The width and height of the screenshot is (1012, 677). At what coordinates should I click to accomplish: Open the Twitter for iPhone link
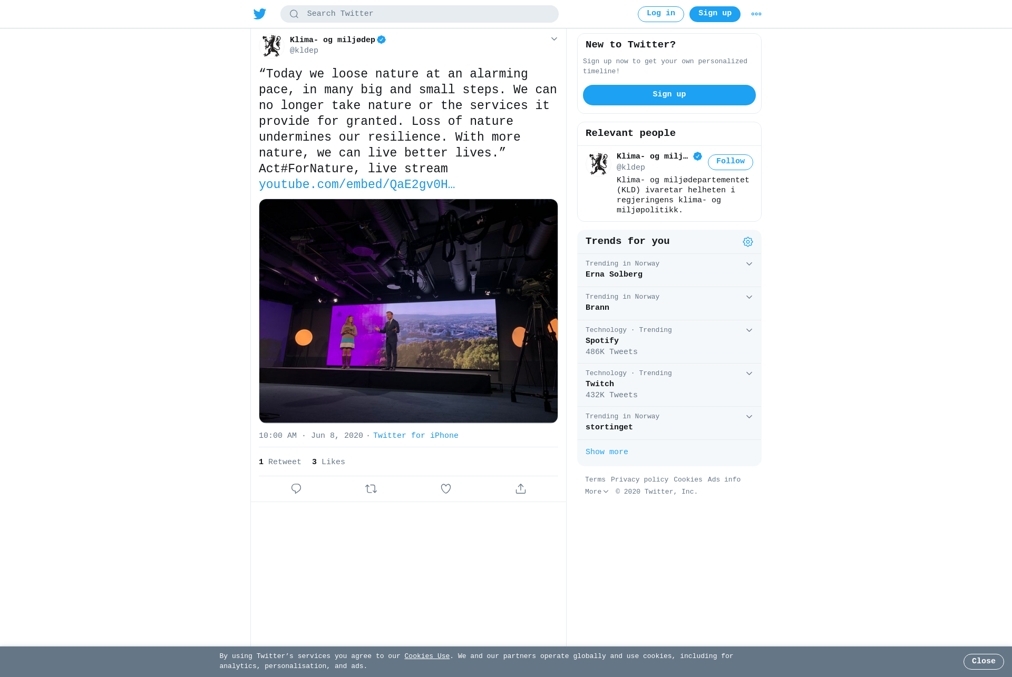(416, 436)
